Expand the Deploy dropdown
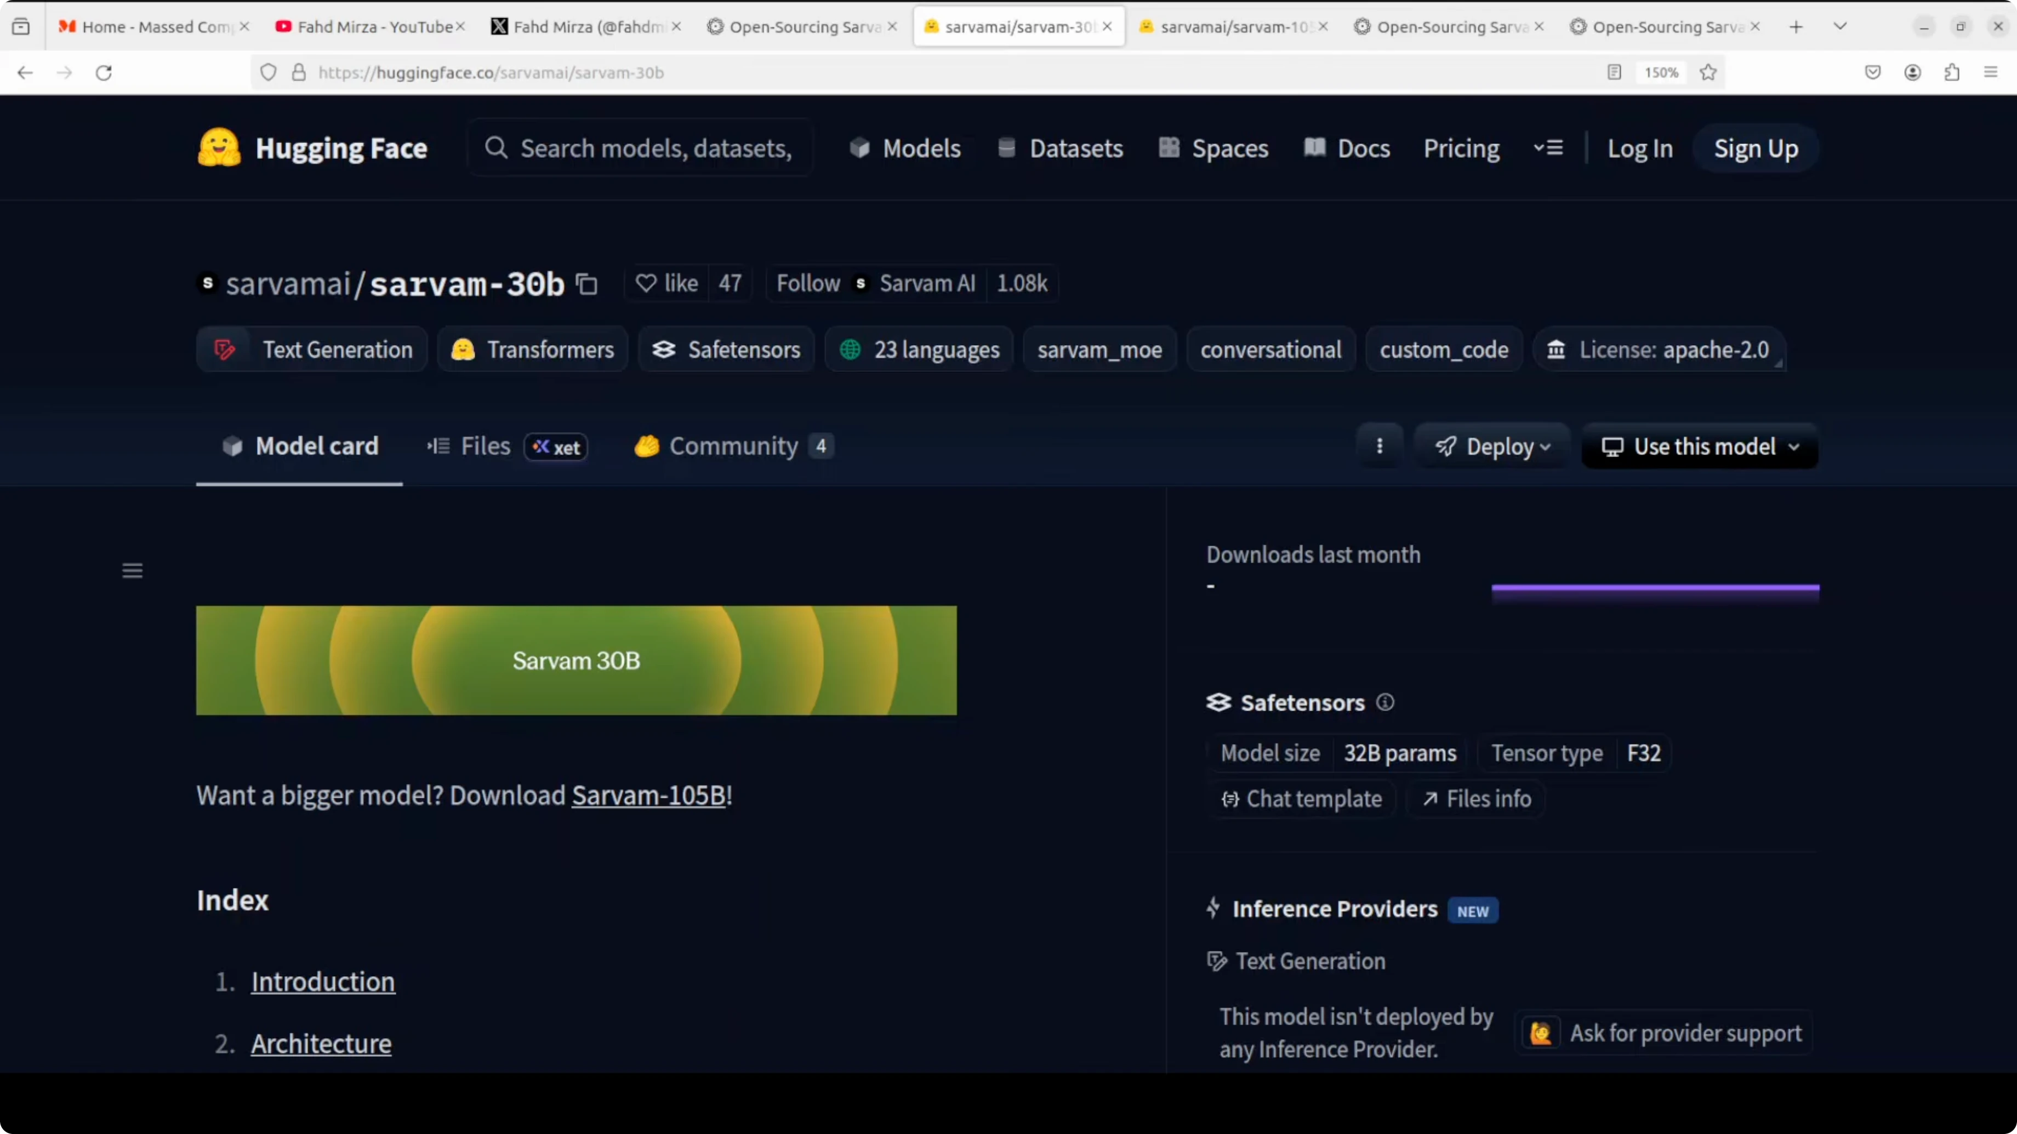This screenshot has height=1134, width=2017. pos(1492,446)
